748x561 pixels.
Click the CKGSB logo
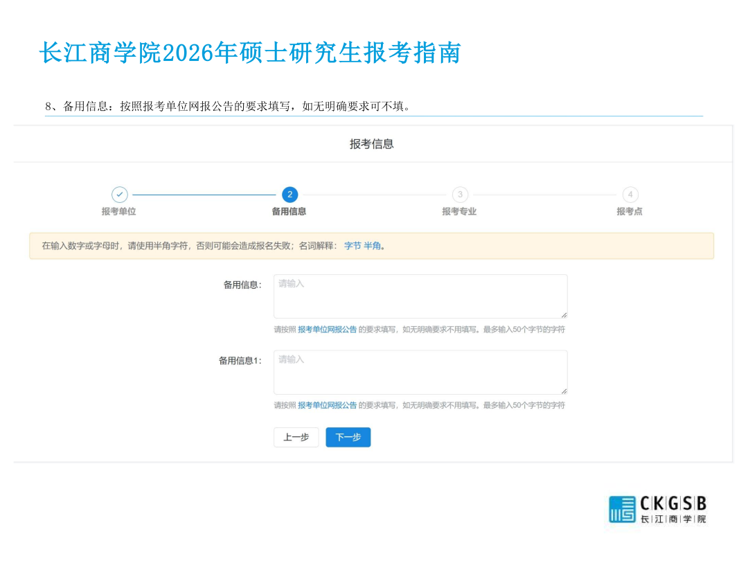[x=657, y=509]
